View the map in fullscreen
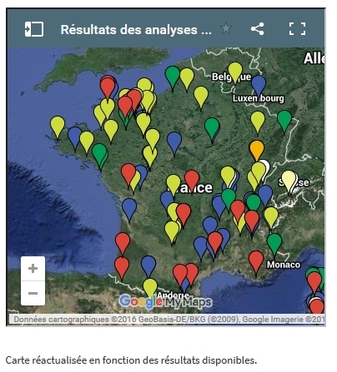 tap(297, 28)
